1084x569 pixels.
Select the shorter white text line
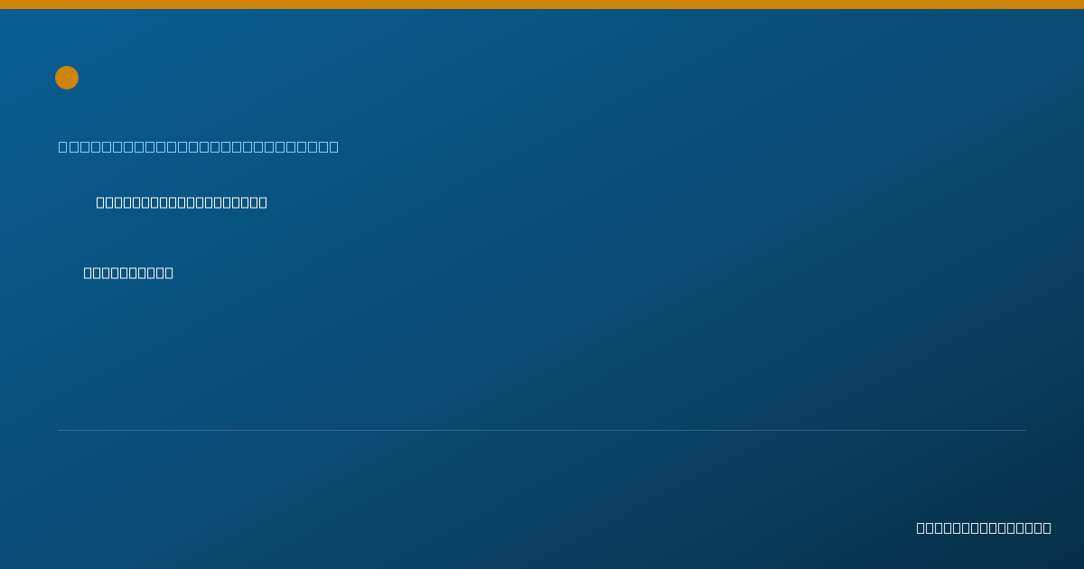click(128, 273)
